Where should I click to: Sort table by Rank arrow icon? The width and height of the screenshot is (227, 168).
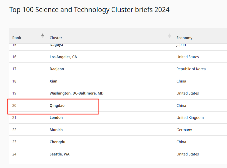[x=43, y=36]
